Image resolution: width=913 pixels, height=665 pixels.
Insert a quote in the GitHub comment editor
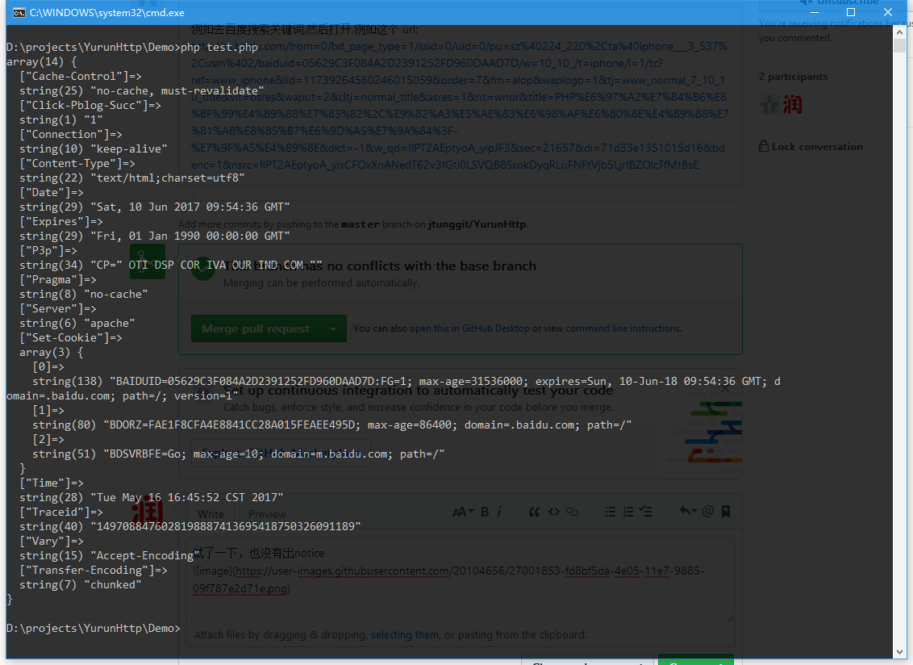(x=534, y=512)
